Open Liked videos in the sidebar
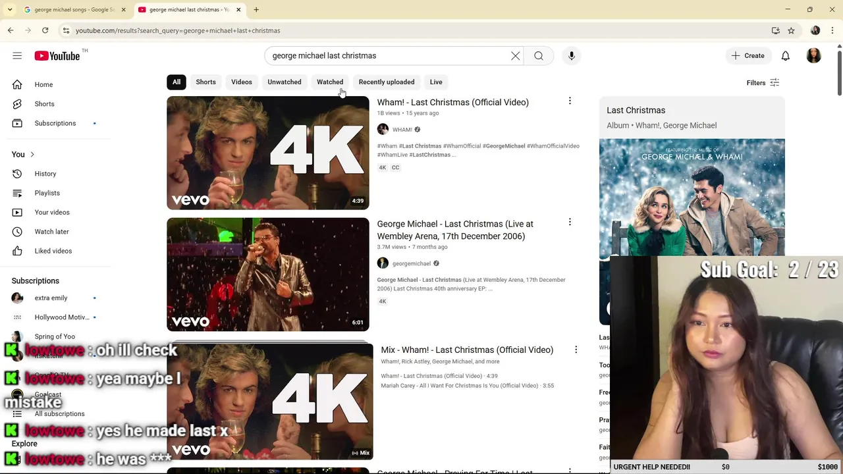Screen dimensions: 843x474 coord(52,251)
